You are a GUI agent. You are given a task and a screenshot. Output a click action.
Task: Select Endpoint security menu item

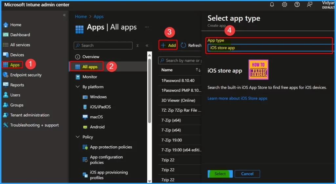click(x=26, y=75)
